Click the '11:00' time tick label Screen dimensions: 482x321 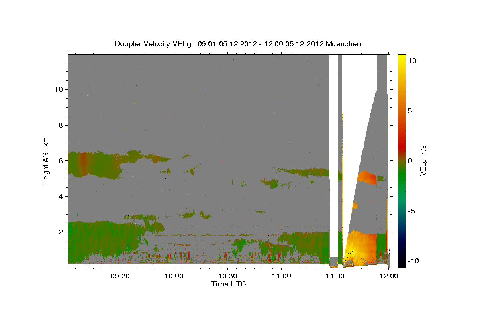click(x=281, y=276)
